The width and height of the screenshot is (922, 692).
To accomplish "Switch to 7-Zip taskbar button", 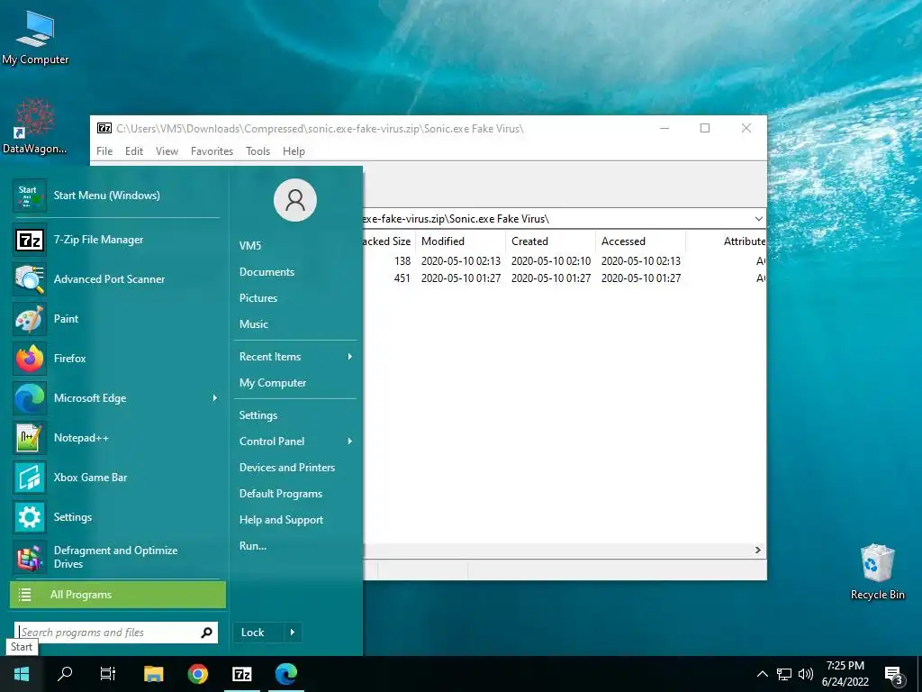I will 241,674.
